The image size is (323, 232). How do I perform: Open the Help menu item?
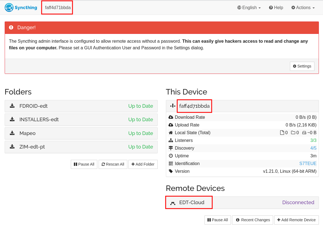tap(276, 8)
